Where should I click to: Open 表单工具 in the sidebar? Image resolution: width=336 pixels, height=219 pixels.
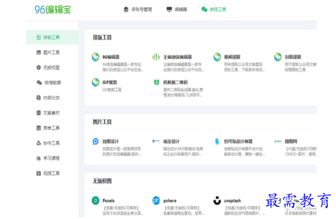[52, 128]
